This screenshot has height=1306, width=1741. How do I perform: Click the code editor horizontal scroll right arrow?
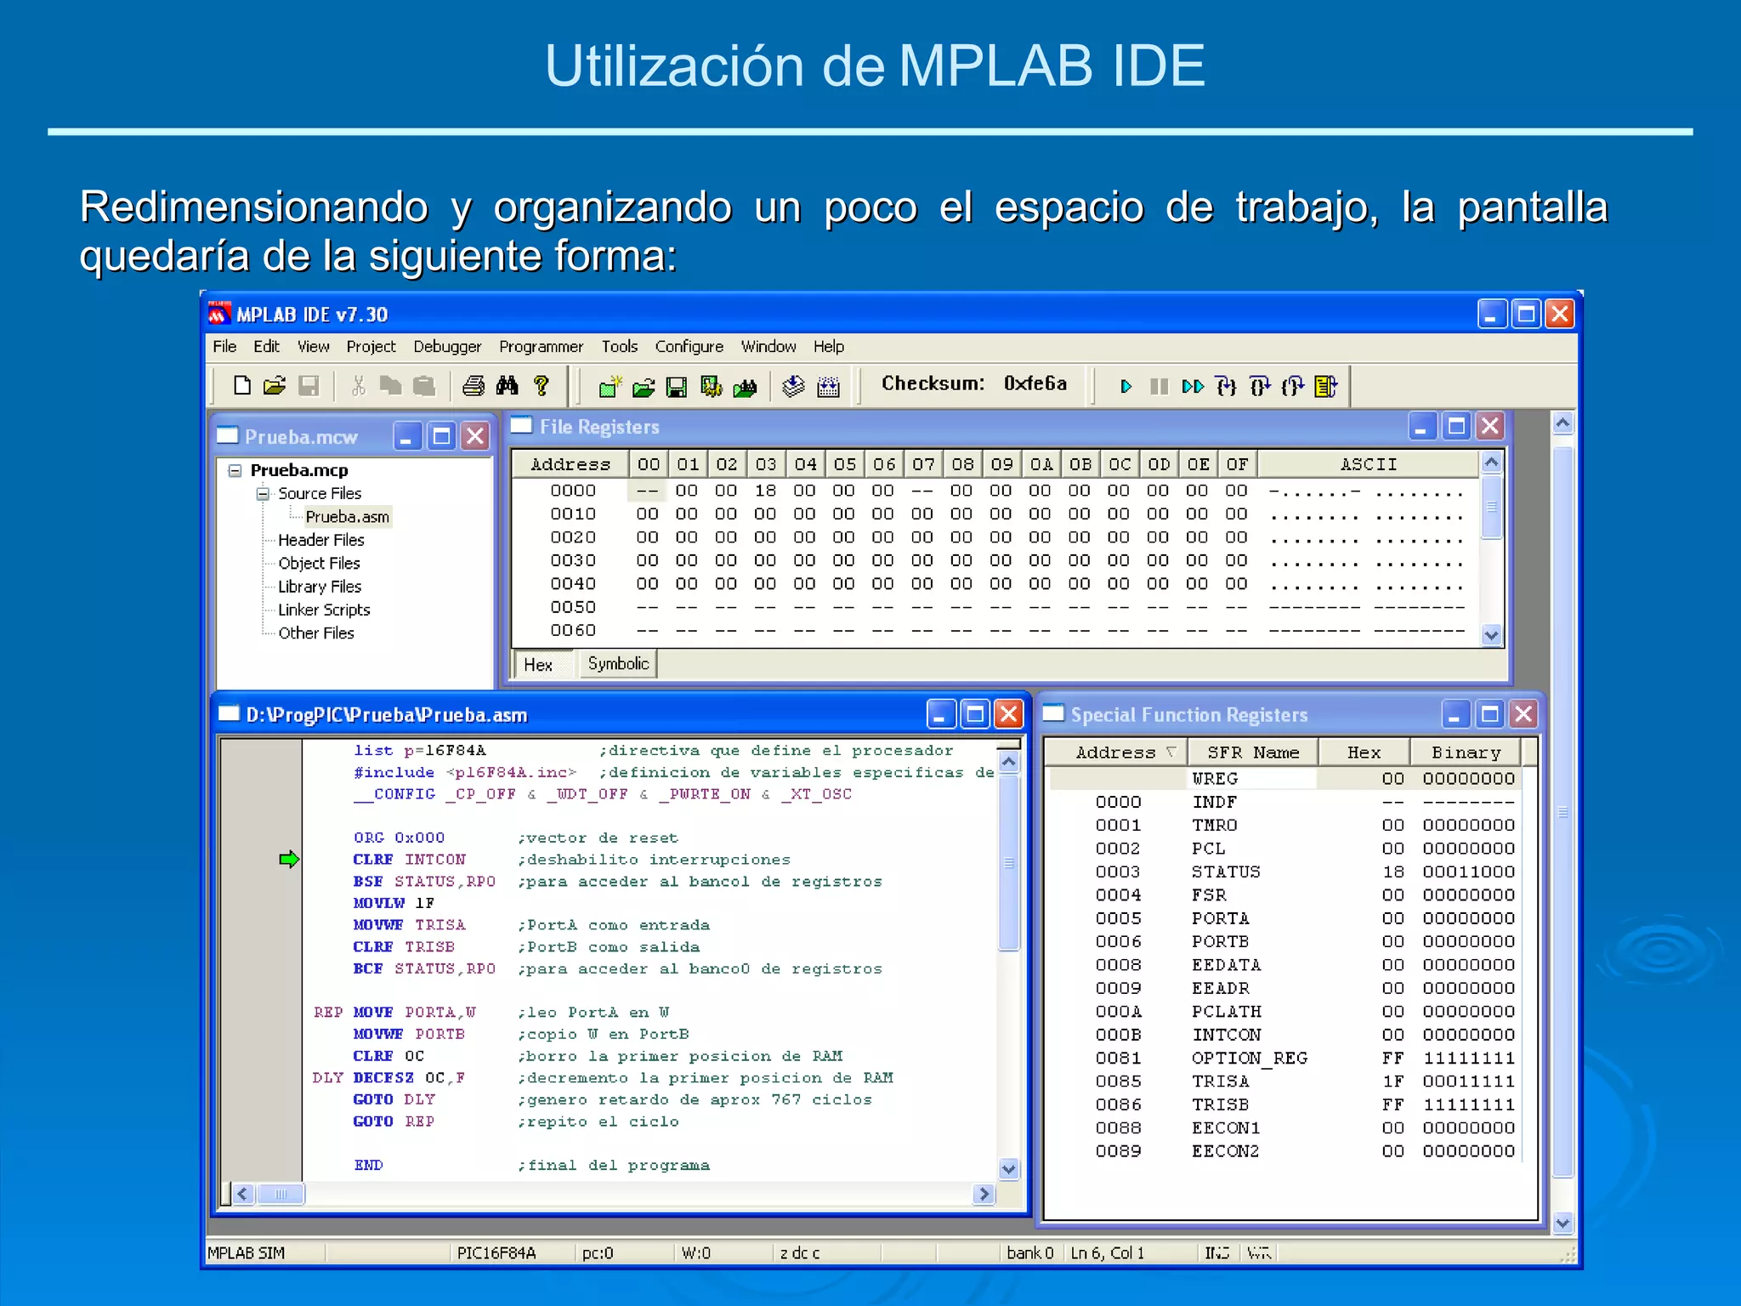[984, 1194]
